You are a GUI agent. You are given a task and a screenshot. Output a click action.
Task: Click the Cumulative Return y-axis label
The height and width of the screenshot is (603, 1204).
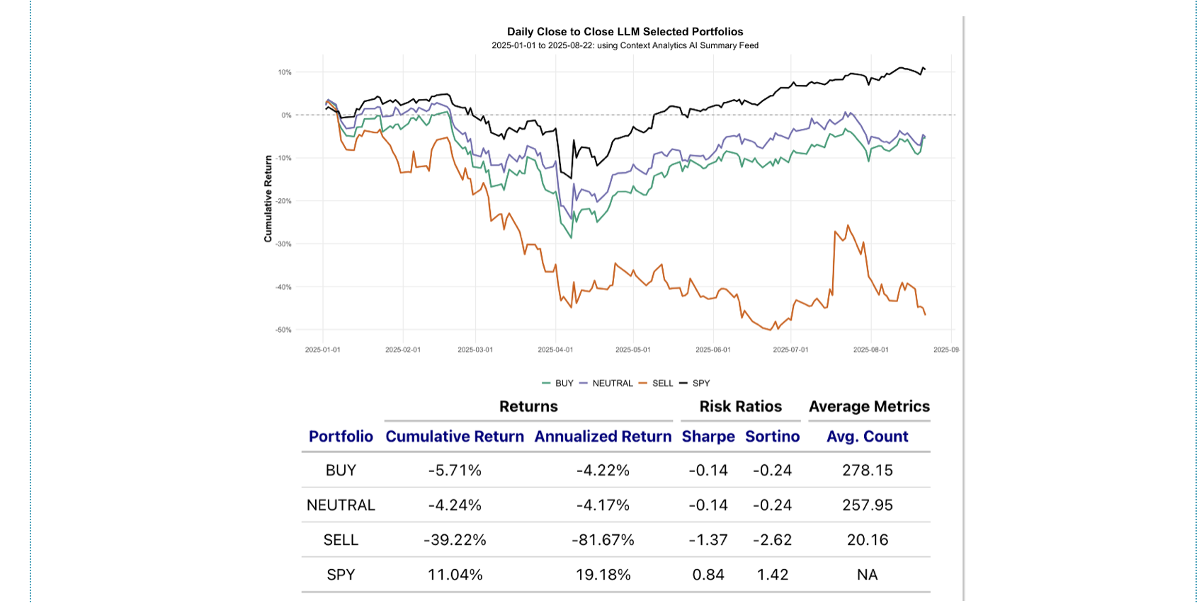click(x=268, y=199)
